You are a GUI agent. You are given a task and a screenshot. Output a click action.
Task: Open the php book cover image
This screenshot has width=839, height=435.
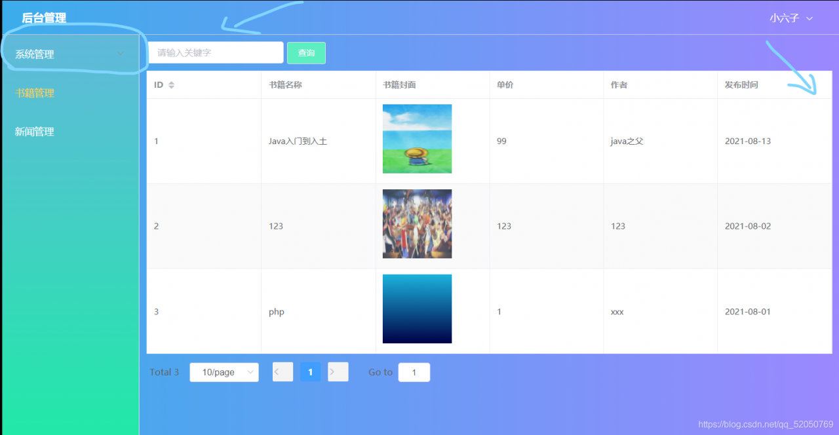[417, 309]
